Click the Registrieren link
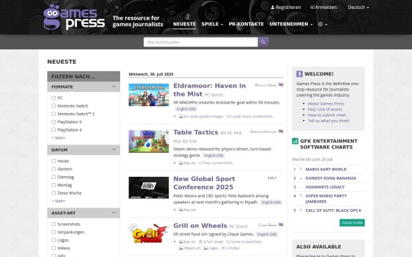Screen dimensions: 412x257 286,8
